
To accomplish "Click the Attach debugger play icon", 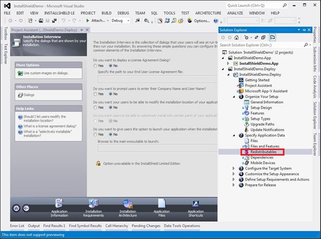I will (x=88, y=21).
